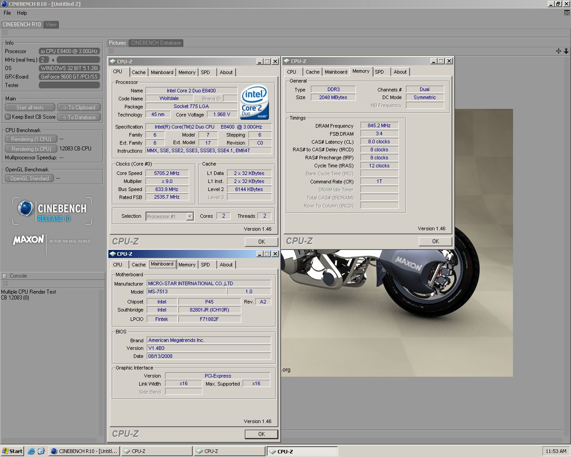Screen dimensions: 571x457
Task: Click the second quick launch icon
Action: 41,451
